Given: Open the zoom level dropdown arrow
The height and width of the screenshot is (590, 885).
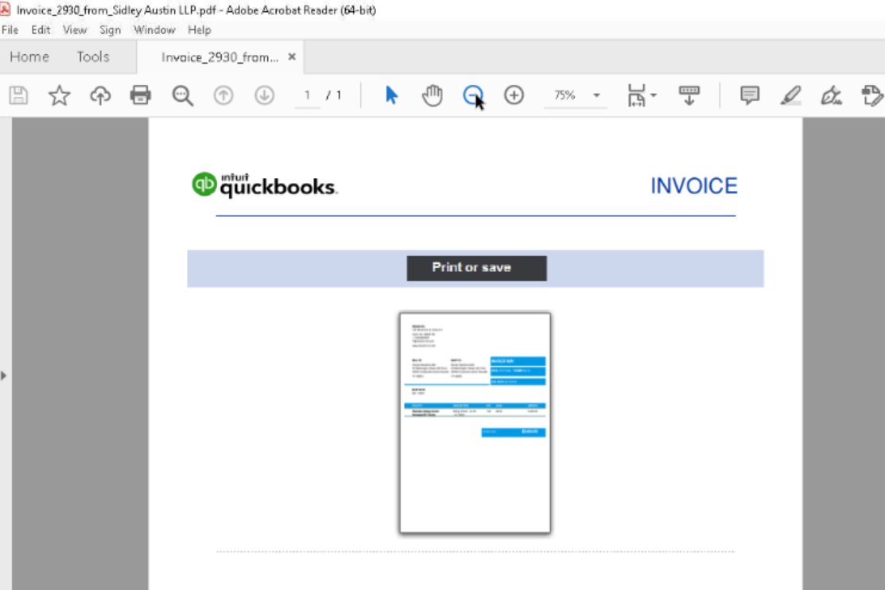Looking at the screenshot, I should click(596, 95).
